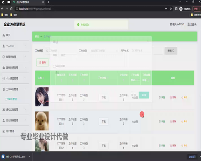Open the 常用 bookmark folder
Viewport: 201px width, 161px height.
pyautogui.click(x=14, y=15)
